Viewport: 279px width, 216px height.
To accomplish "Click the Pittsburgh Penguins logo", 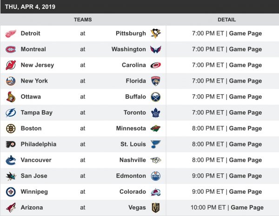I will 155,33.
